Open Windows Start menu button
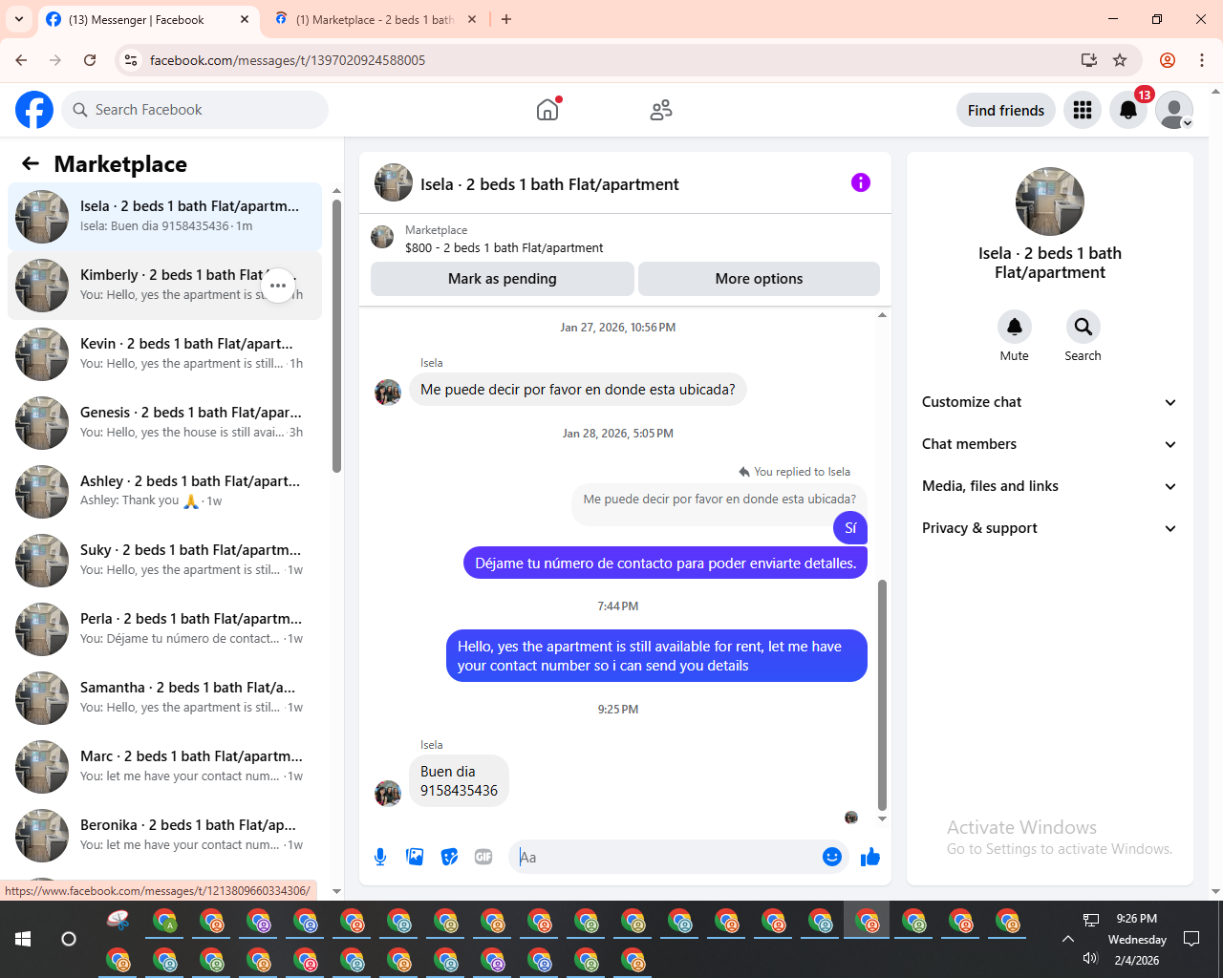Viewport: 1223px width, 978px height. 23,939
